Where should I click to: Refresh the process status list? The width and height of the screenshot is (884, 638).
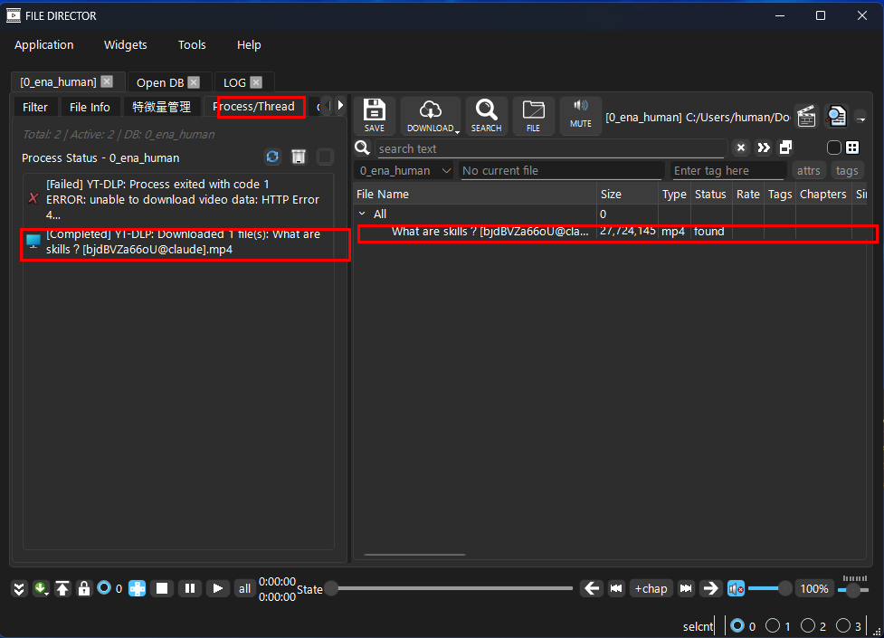[272, 157]
